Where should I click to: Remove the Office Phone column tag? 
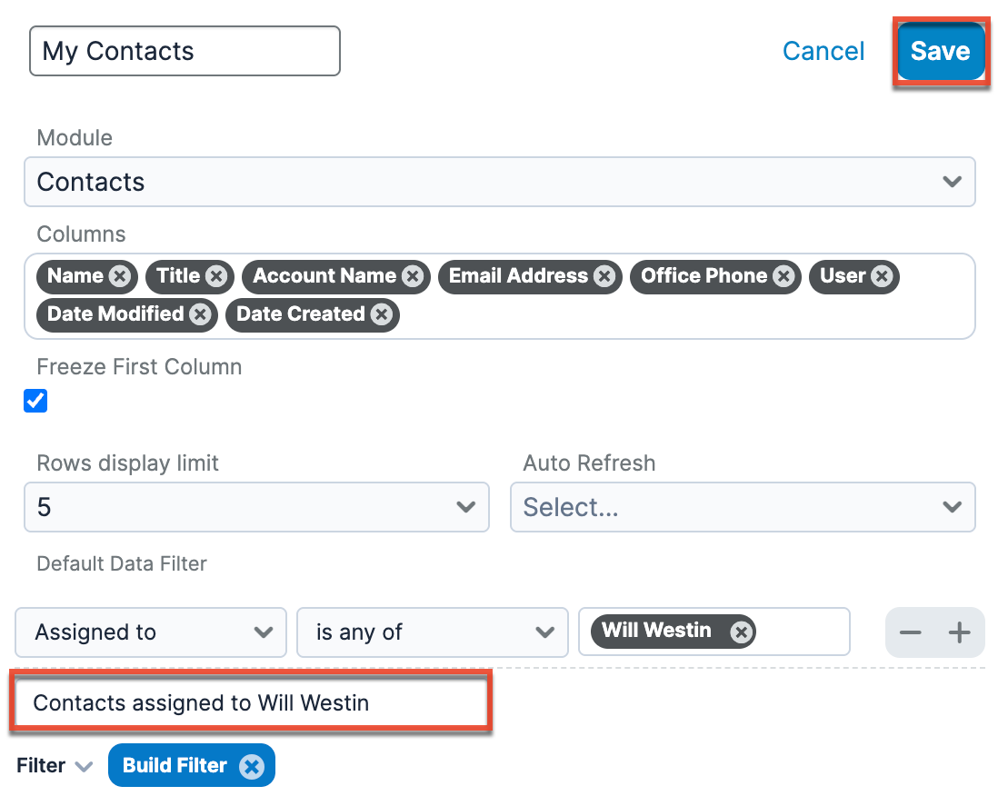[x=783, y=276]
